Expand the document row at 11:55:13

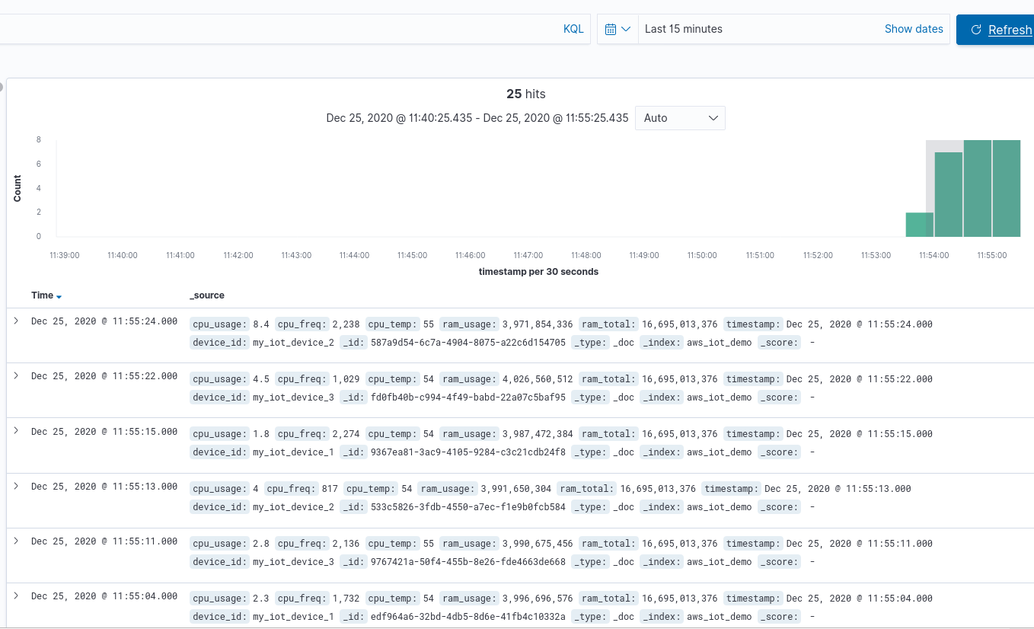[x=17, y=486]
